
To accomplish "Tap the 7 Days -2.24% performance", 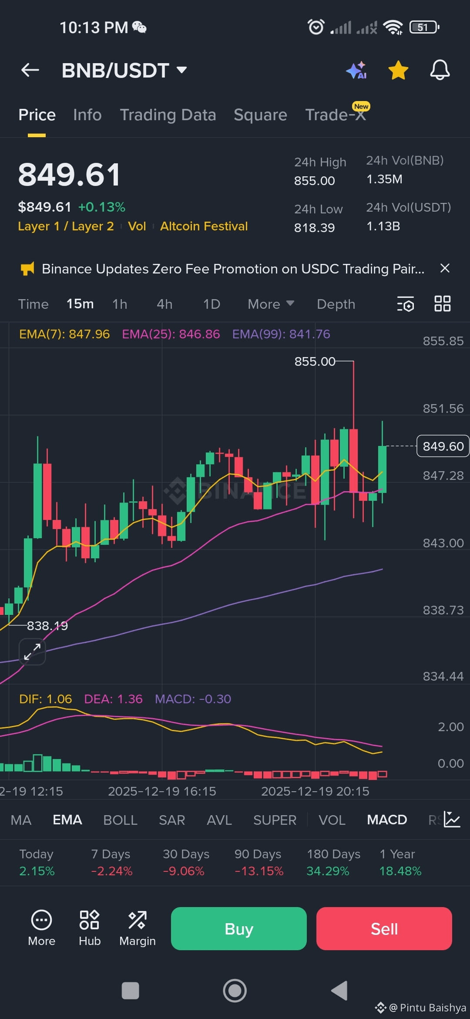I will click(x=112, y=862).
